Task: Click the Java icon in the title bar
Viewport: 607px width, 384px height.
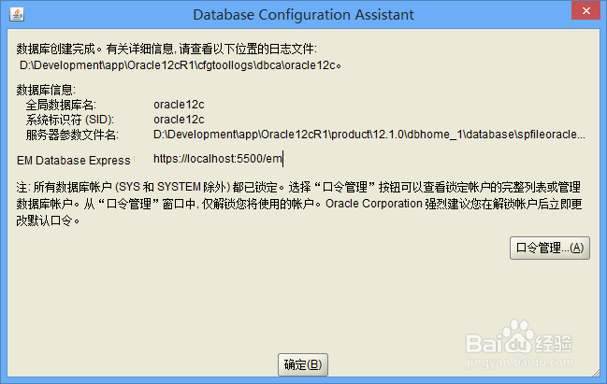Action: 17,14
